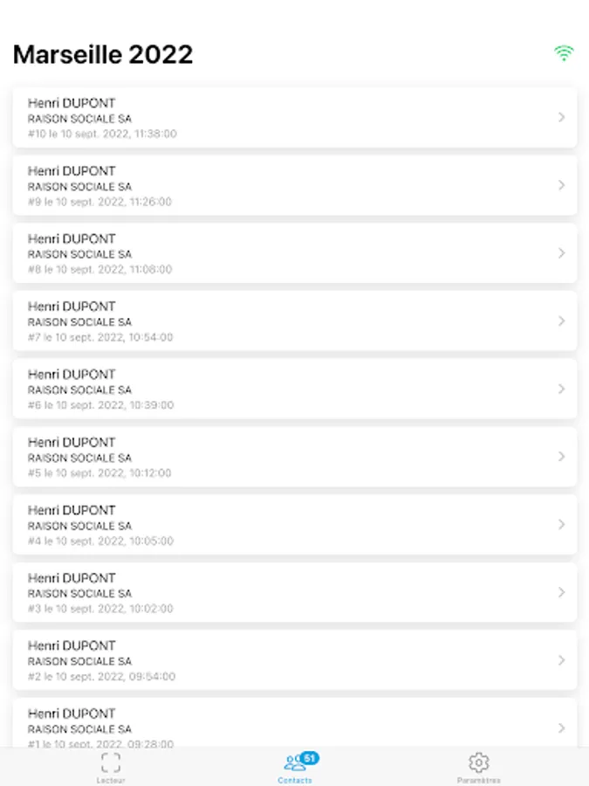The height and width of the screenshot is (786, 589).
Task: Open chevron for contact #6 at 10:39:00
Action: coord(561,389)
